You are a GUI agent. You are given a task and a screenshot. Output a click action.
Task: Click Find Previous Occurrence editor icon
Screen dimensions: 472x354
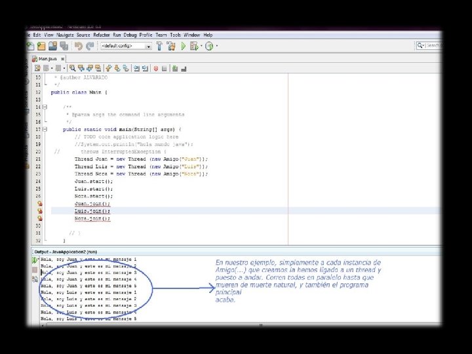tap(81, 68)
